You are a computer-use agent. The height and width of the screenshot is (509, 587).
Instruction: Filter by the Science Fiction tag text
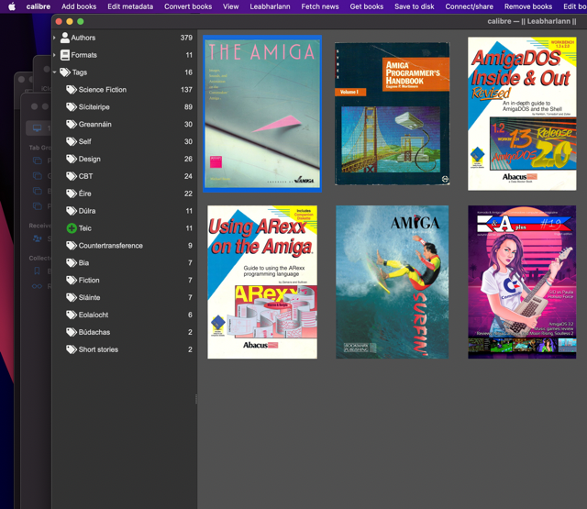tap(102, 90)
